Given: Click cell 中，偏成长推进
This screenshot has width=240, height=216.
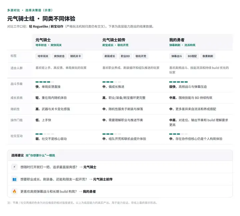Looking at the screenshot, I should coord(113,87).
